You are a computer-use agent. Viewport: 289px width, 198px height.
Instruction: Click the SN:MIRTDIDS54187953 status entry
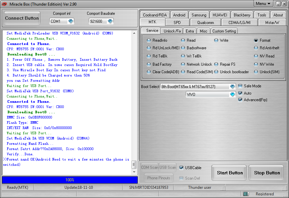pos(149,187)
